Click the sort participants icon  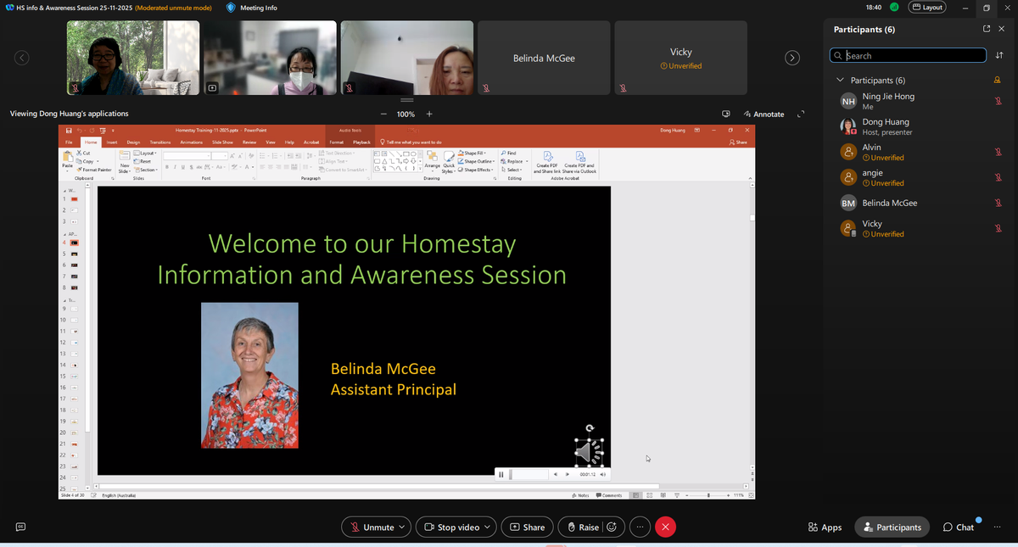(x=999, y=56)
